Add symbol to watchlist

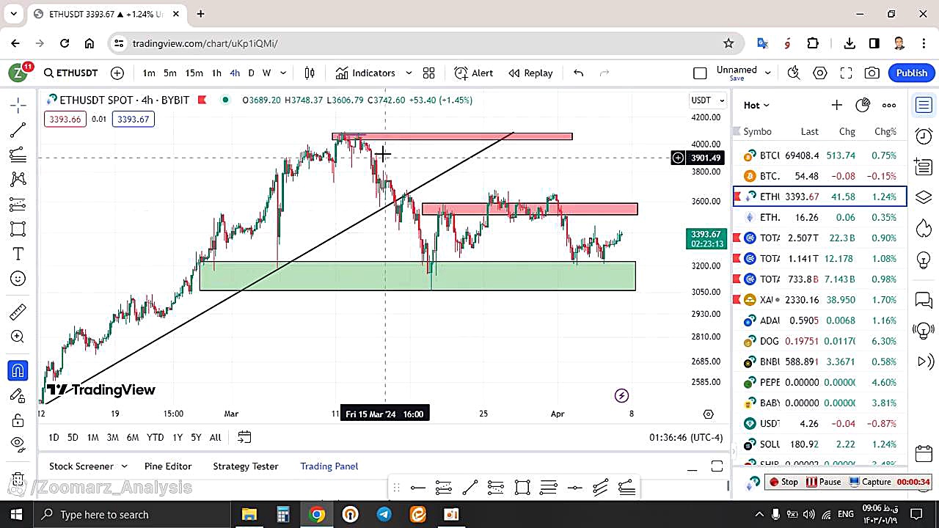coord(836,105)
